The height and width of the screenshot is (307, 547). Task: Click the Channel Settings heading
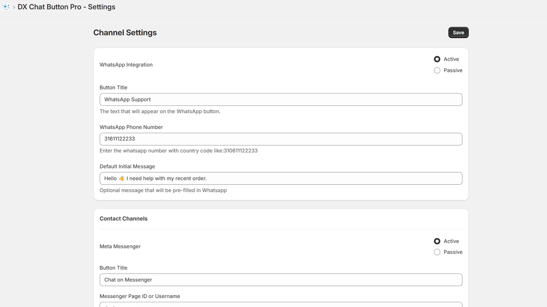(125, 32)
